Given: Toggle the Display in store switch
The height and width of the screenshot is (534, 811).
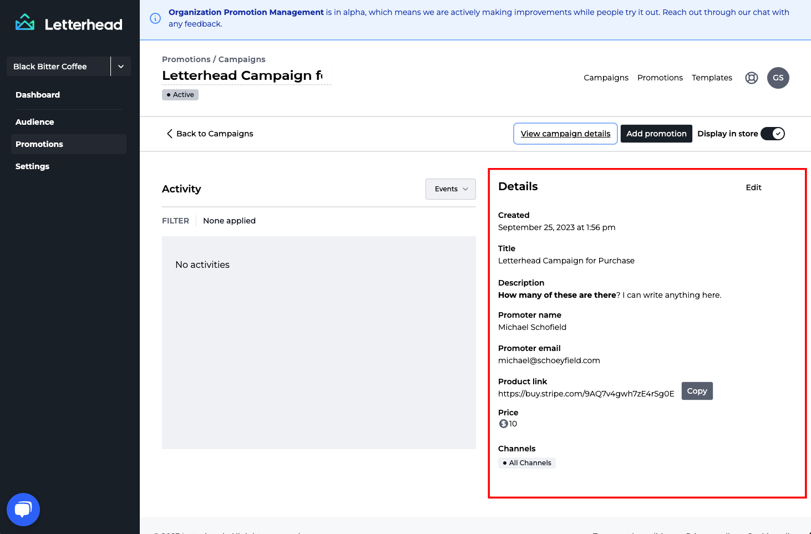Looking at the screenshot, I should (x=773, y=134).
